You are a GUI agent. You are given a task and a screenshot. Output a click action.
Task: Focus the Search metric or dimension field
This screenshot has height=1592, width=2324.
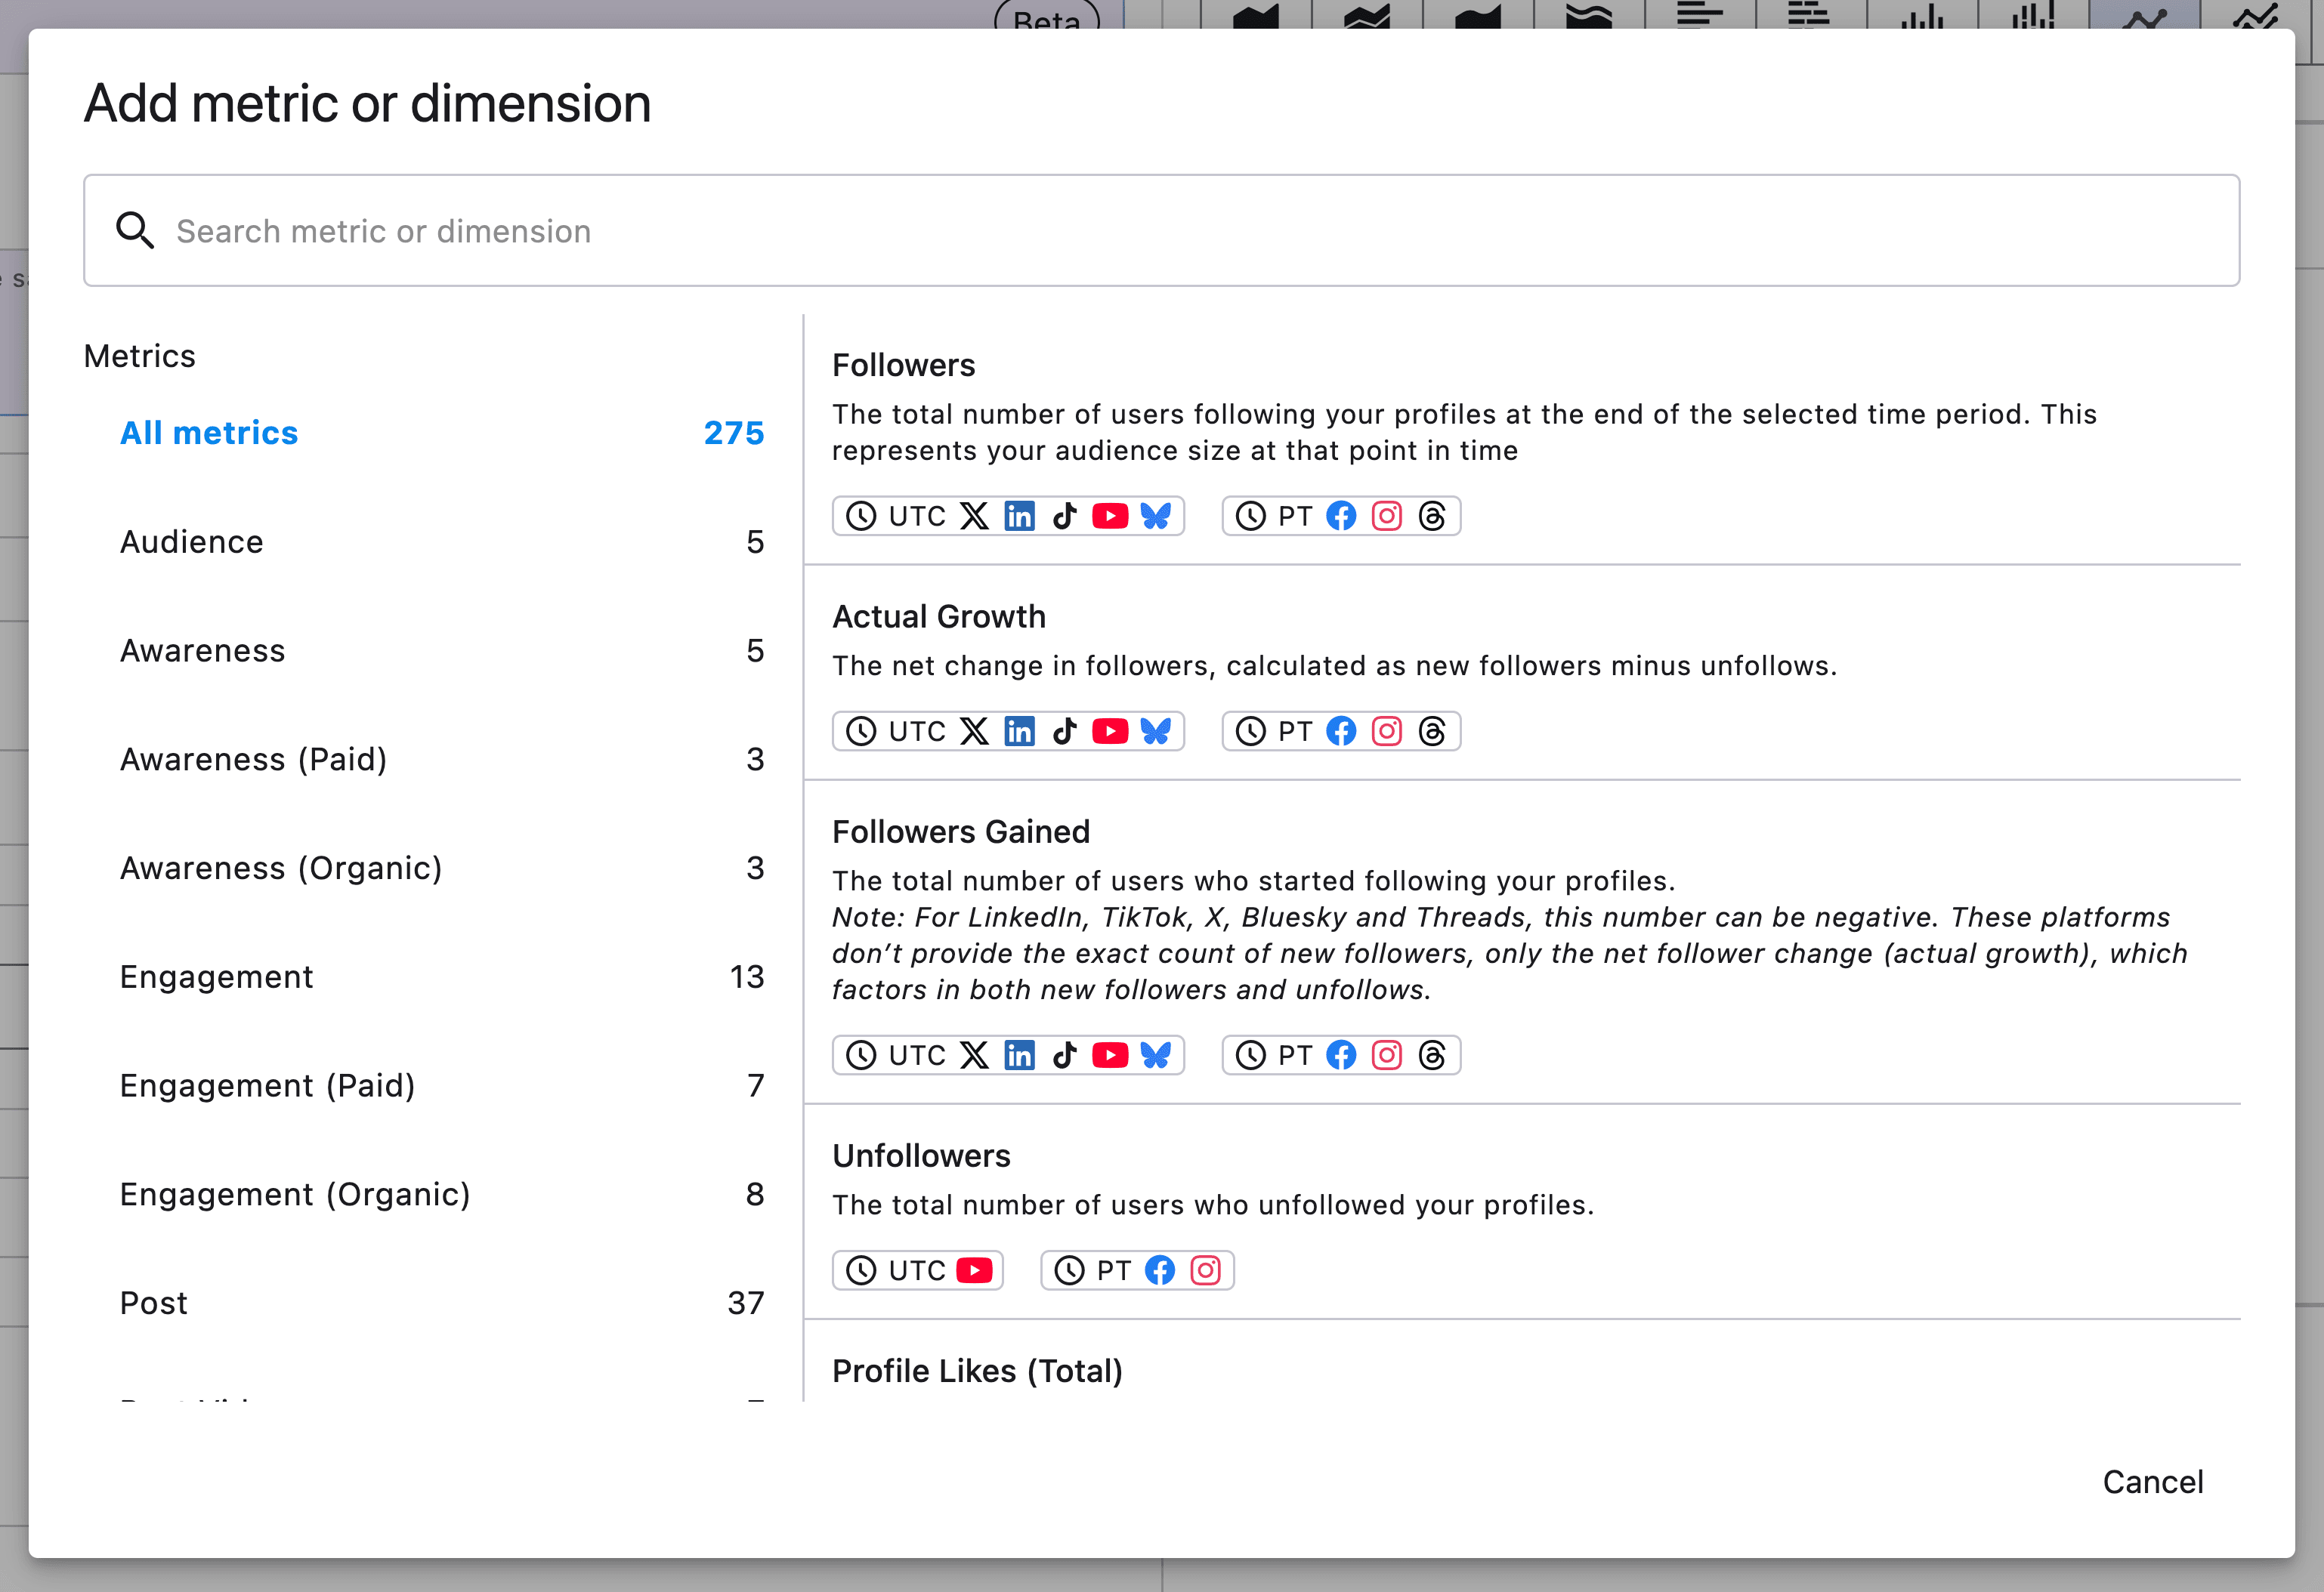point(1161,231)
